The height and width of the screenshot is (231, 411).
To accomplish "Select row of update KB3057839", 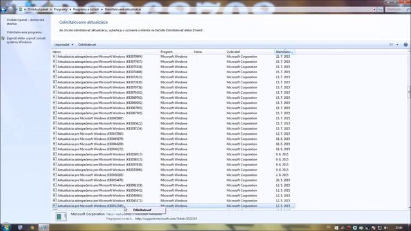I will [x=173, y=164].
